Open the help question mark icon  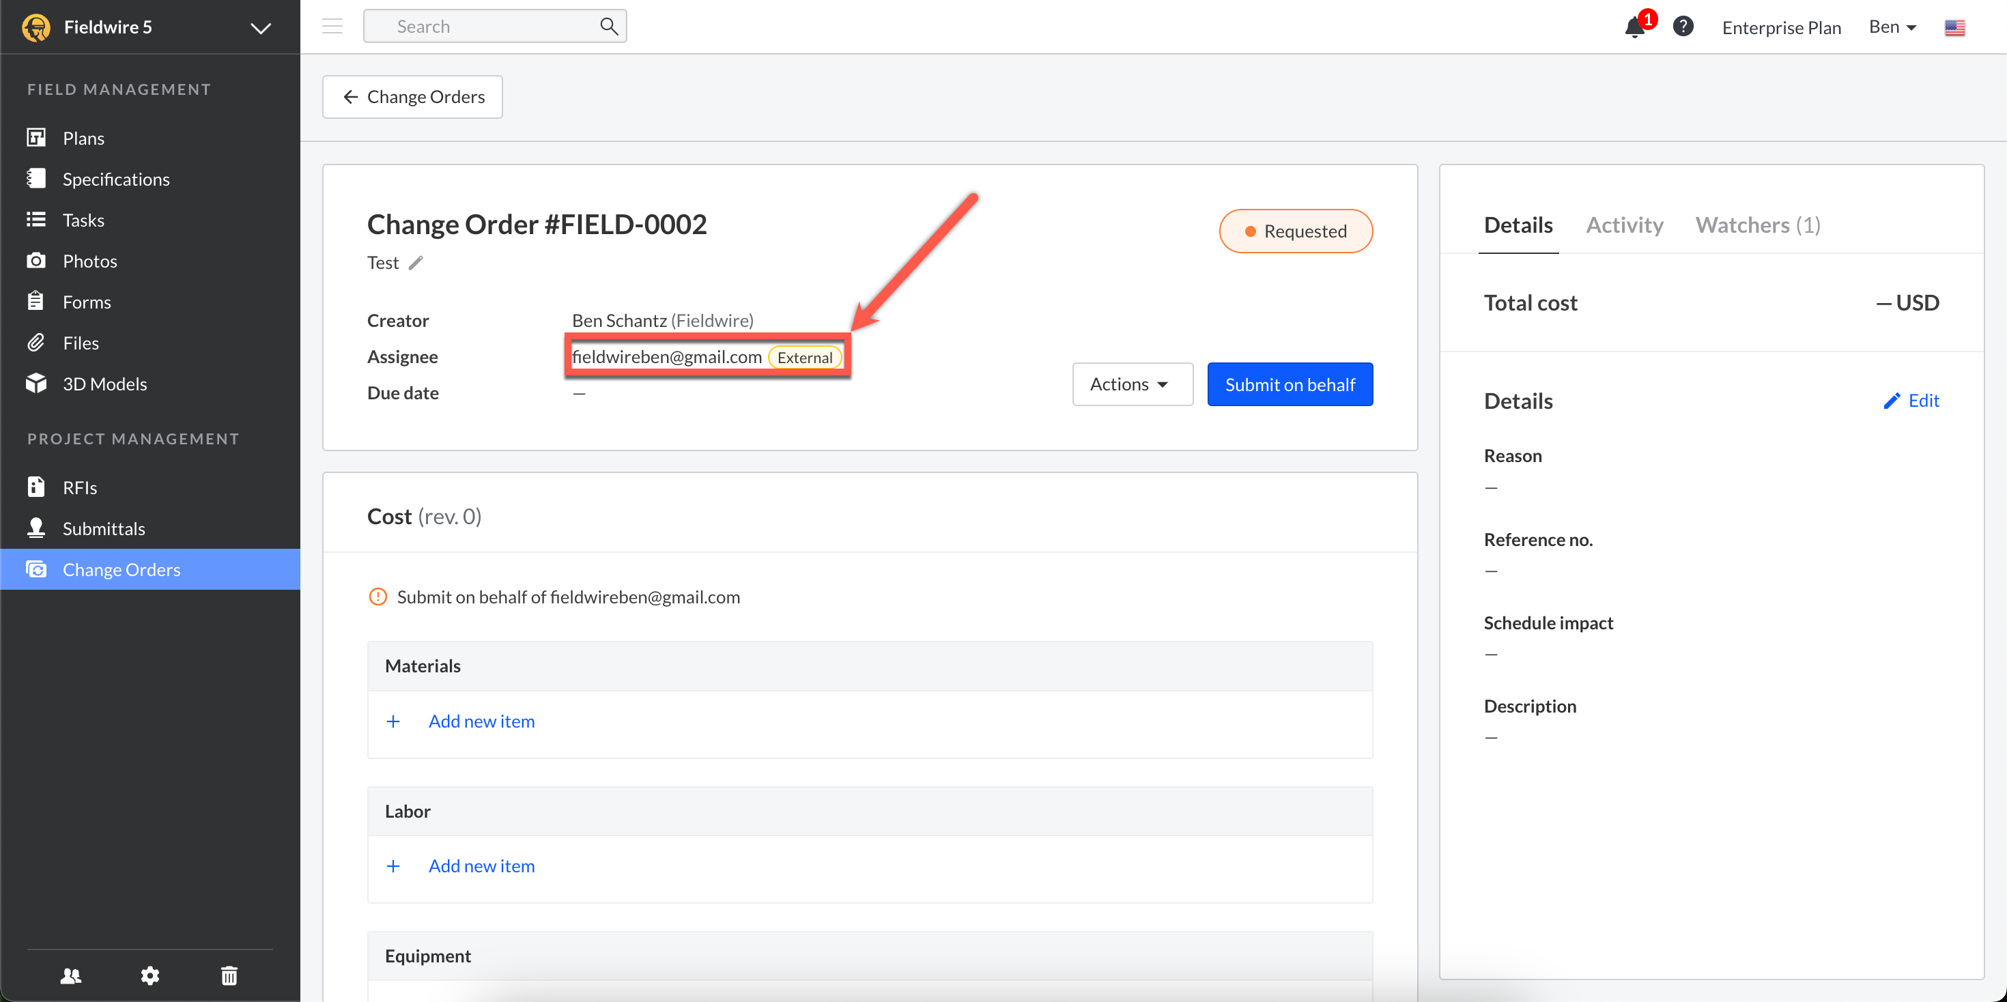pyautogui.click(x=1683, y=27)
